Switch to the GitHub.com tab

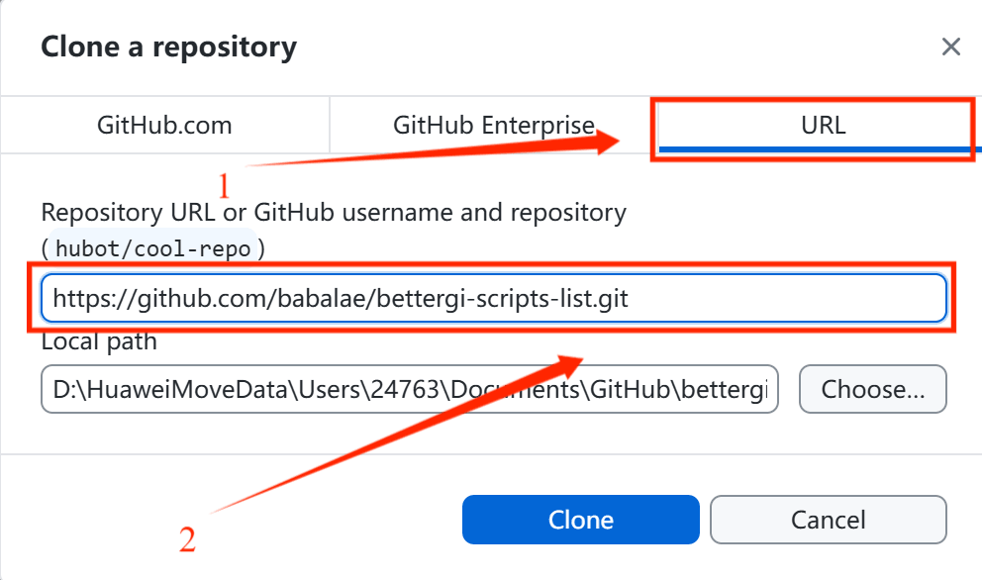pos(164,126)
